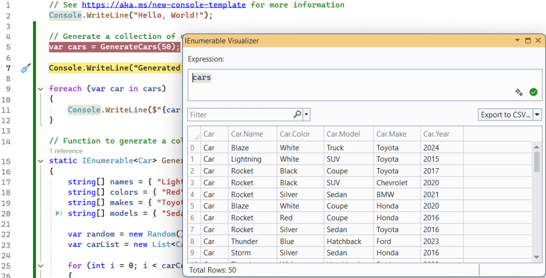Viewport: 546px width, 278px height.
Task: Open the aka.ms new-console-template link
Action: (164, 5)
